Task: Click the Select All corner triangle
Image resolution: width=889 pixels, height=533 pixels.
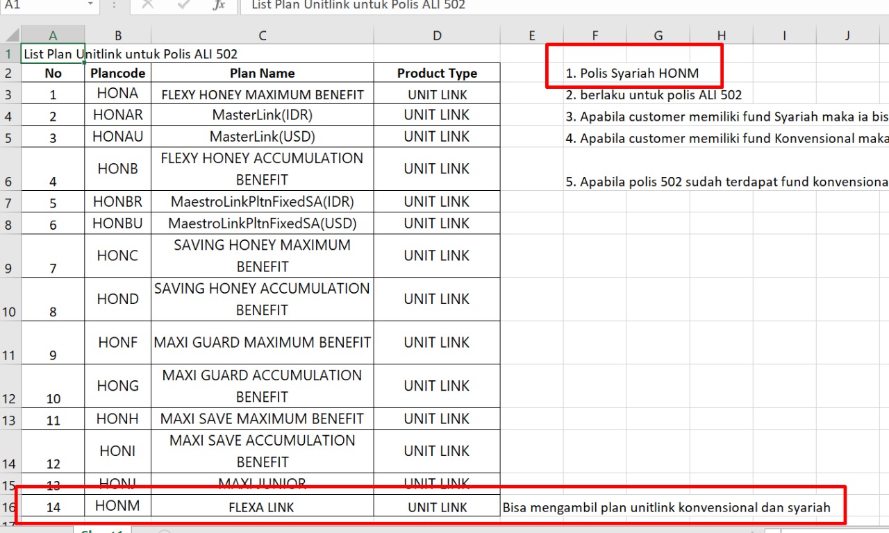Action: [x=10, y=35]
